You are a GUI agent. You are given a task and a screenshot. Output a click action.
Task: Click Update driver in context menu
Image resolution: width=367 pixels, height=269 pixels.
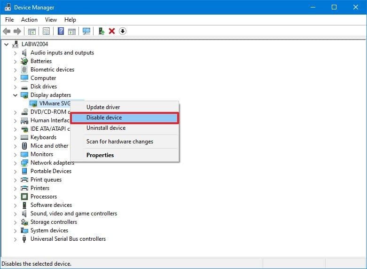tap(103, 107)
